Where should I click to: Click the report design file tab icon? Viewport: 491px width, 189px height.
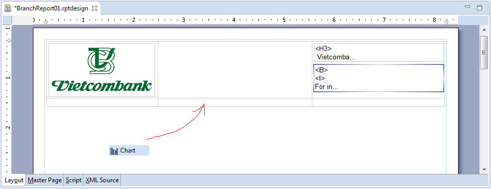[8, 8]
